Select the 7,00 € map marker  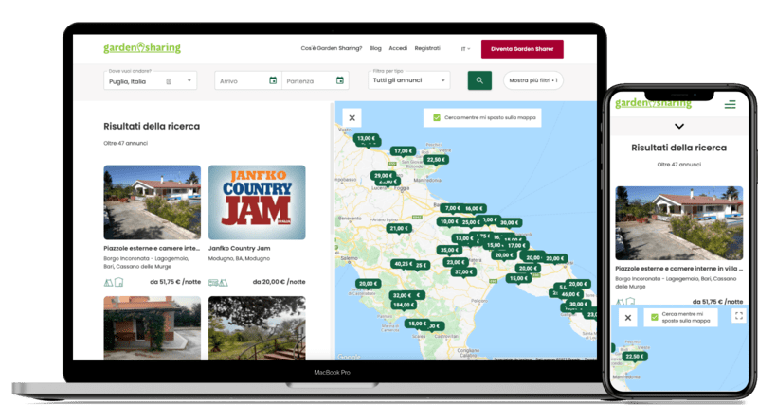pyautogui.click(x=452, y=208)
